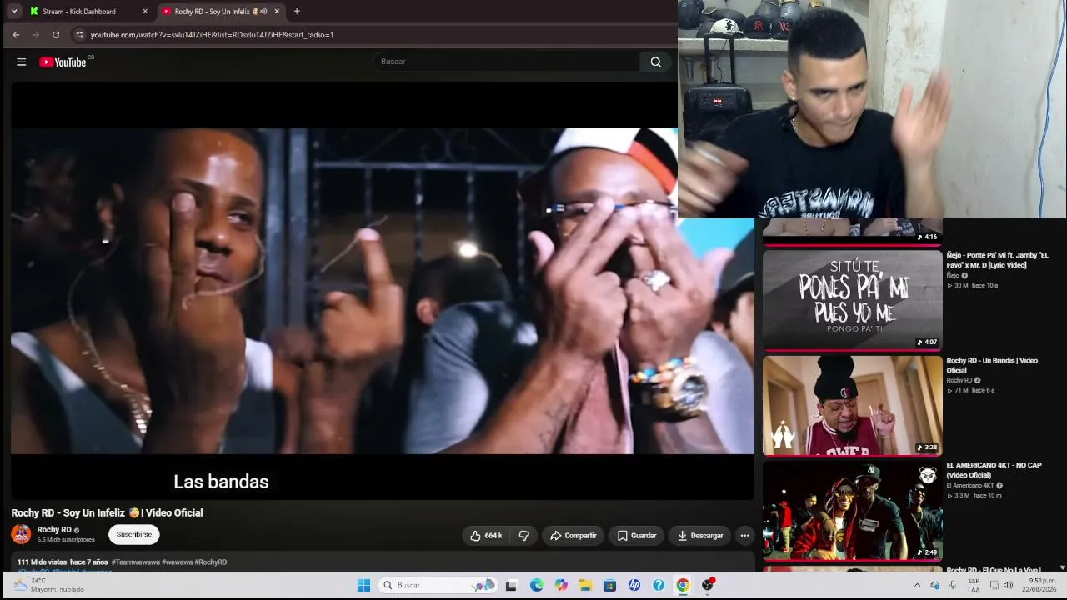
Task: Click the #wawawa hashtag
Action: (177, 562)
